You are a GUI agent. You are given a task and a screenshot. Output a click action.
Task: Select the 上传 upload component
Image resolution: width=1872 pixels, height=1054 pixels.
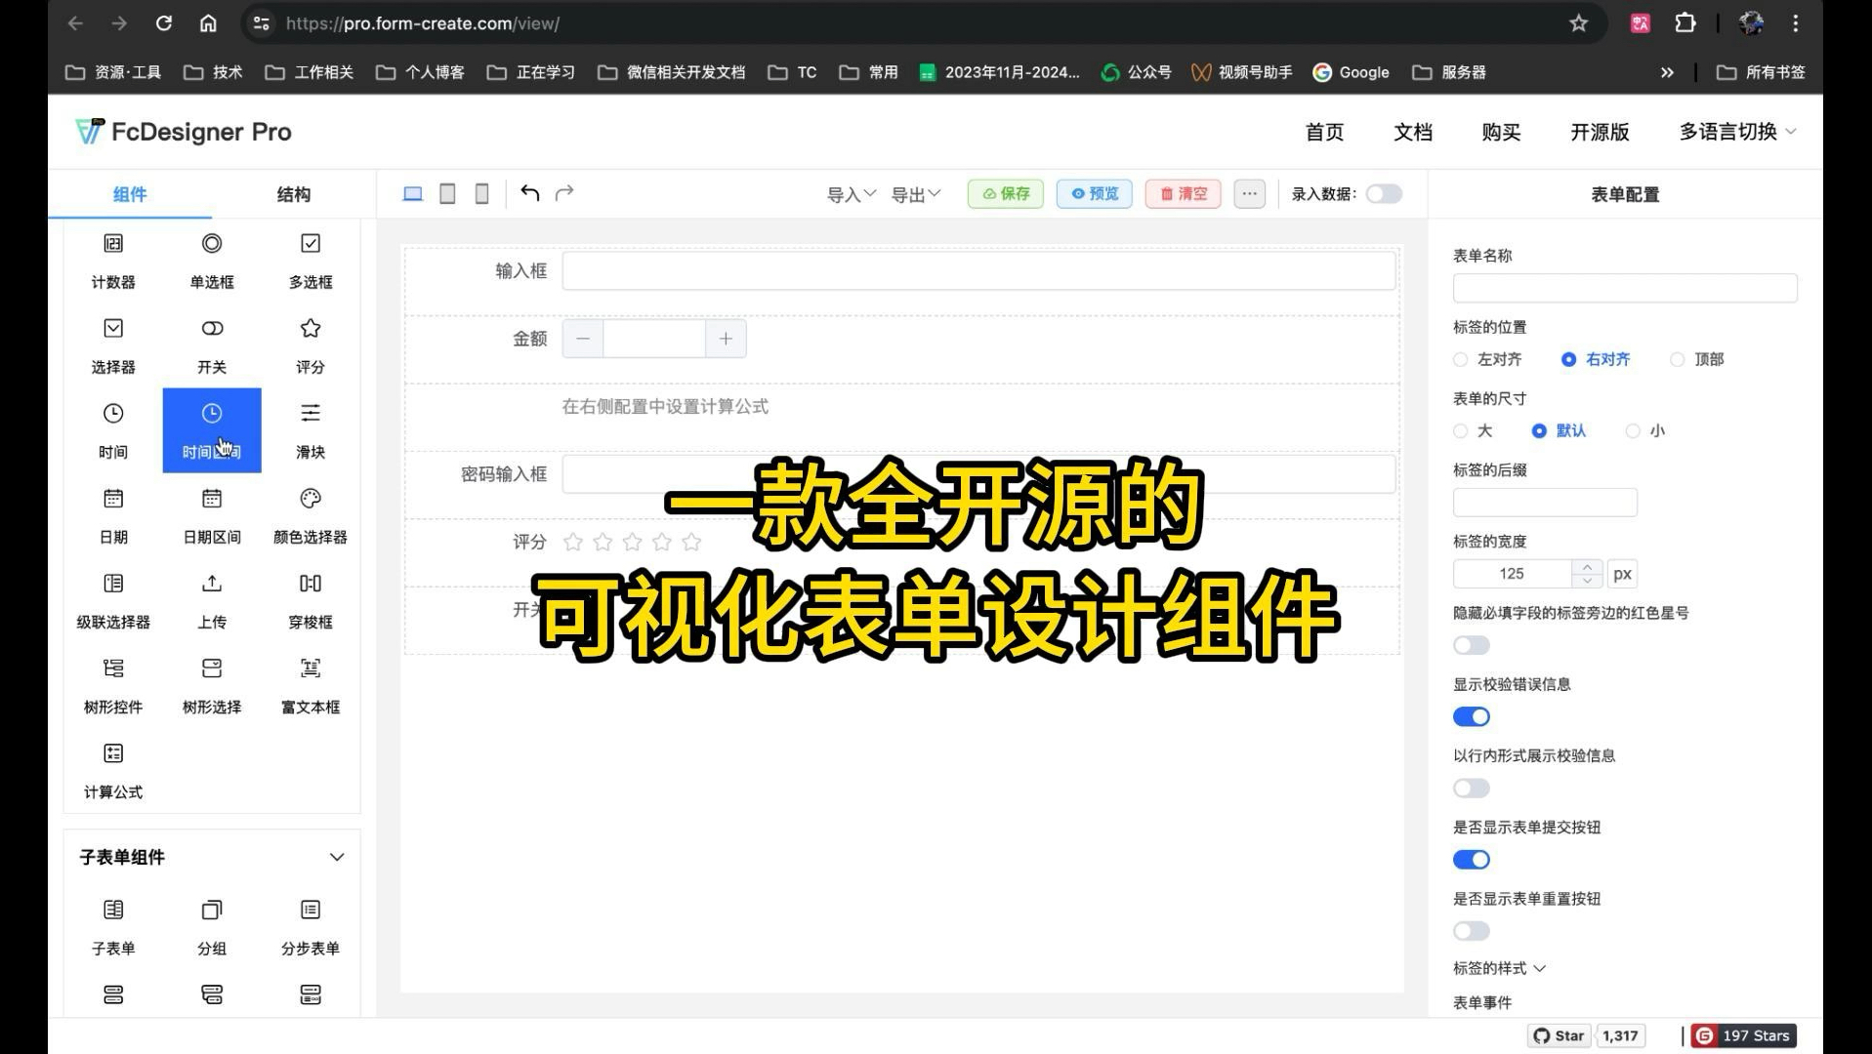[212, 600]
